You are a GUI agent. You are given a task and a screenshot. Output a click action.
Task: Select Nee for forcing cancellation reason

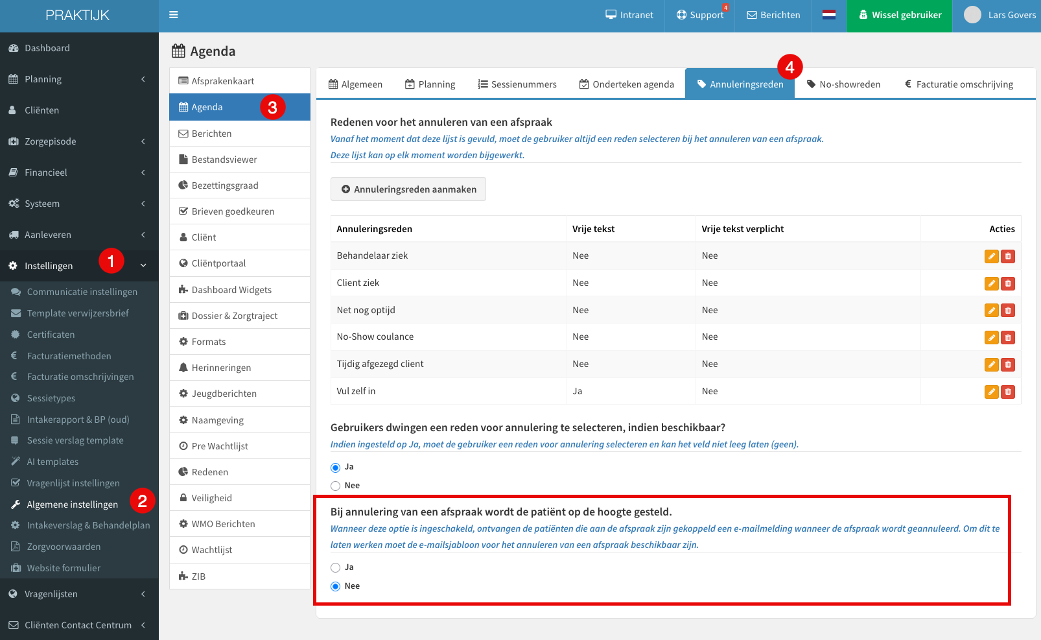pos(335,486)
